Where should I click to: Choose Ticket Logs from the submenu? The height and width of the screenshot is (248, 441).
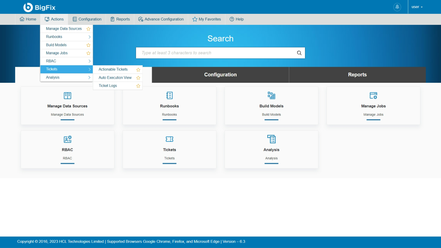point(108,86)
